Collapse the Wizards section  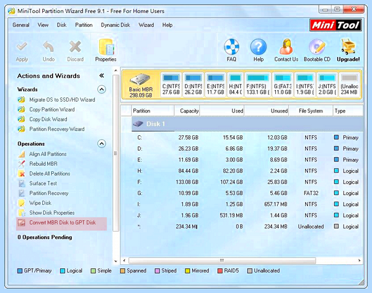102,89
